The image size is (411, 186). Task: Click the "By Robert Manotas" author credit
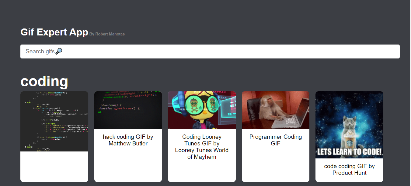point(107,34)
